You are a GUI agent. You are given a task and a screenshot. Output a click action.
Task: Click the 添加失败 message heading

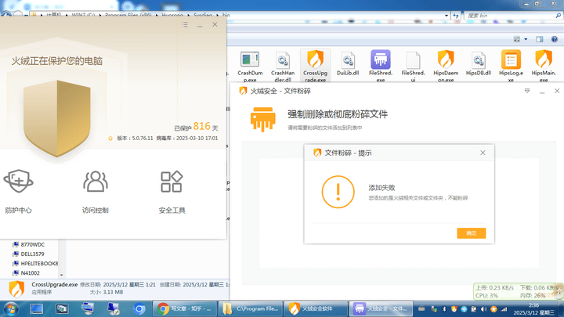pyautogui.click(x=381, y=188)
